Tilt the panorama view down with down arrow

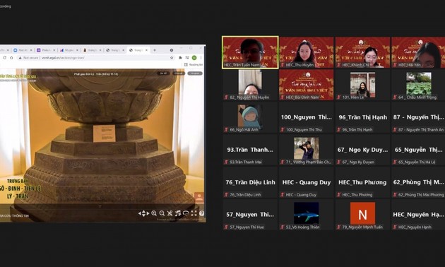pyautogui.click(x=143, y=215)
